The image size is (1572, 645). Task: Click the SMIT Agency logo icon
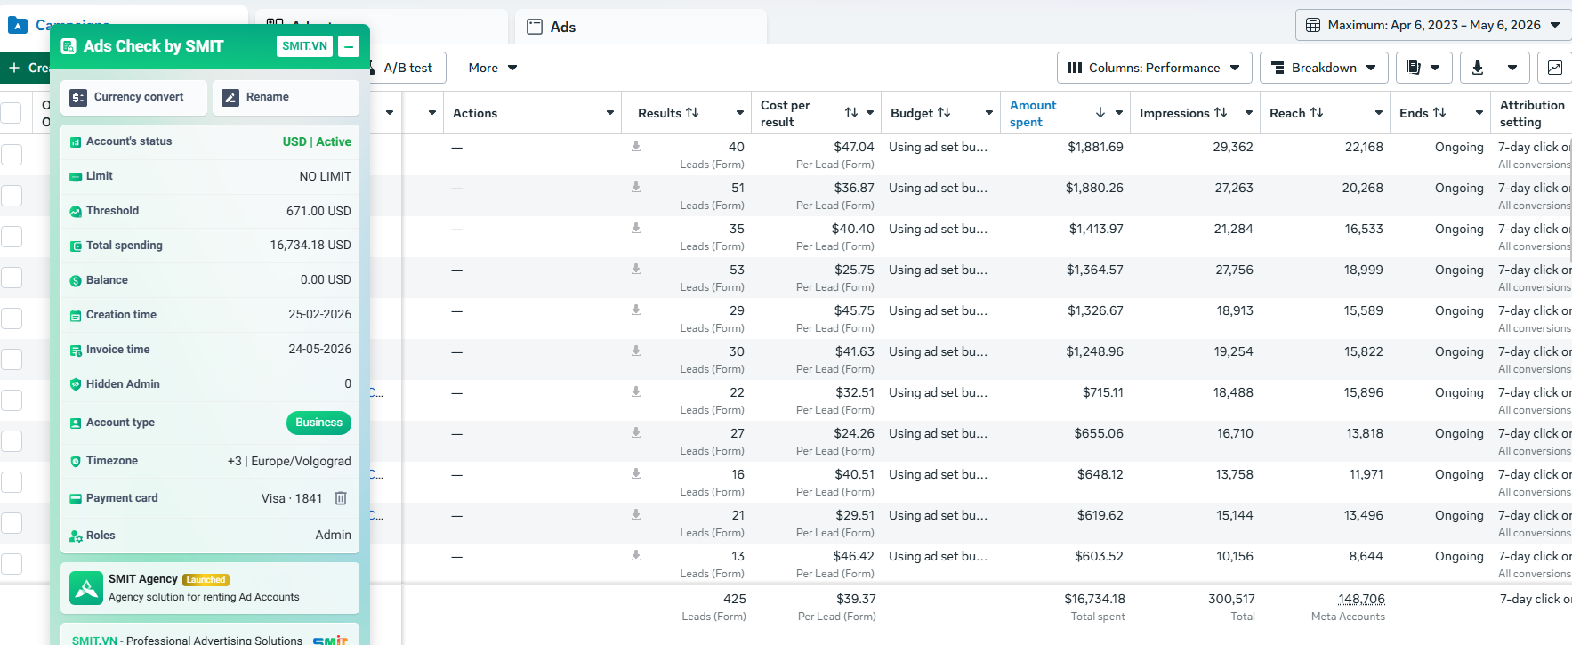(86, 588)
